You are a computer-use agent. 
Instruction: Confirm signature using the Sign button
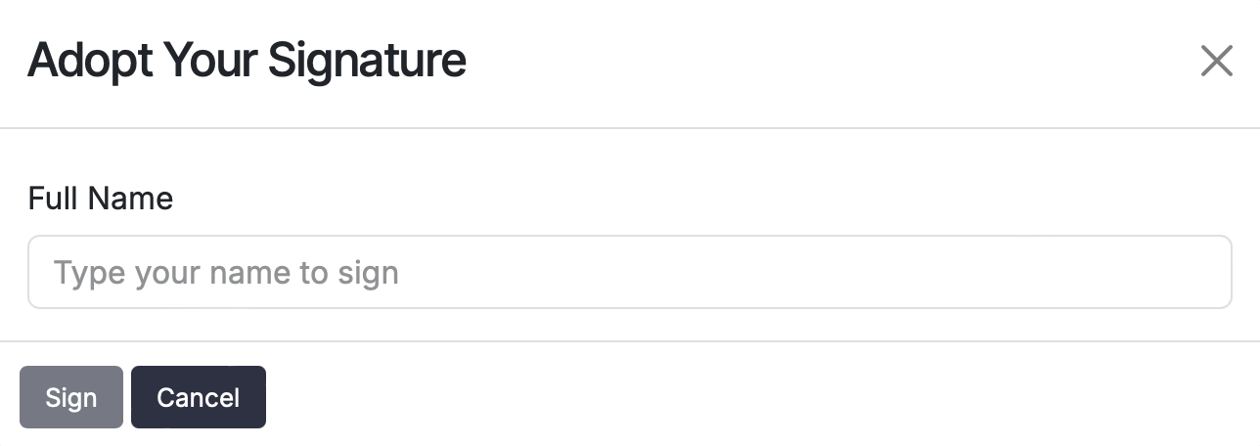tap(71, 397)
